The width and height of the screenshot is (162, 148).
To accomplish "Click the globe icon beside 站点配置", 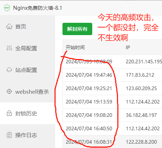I will (x=9, y=70).
